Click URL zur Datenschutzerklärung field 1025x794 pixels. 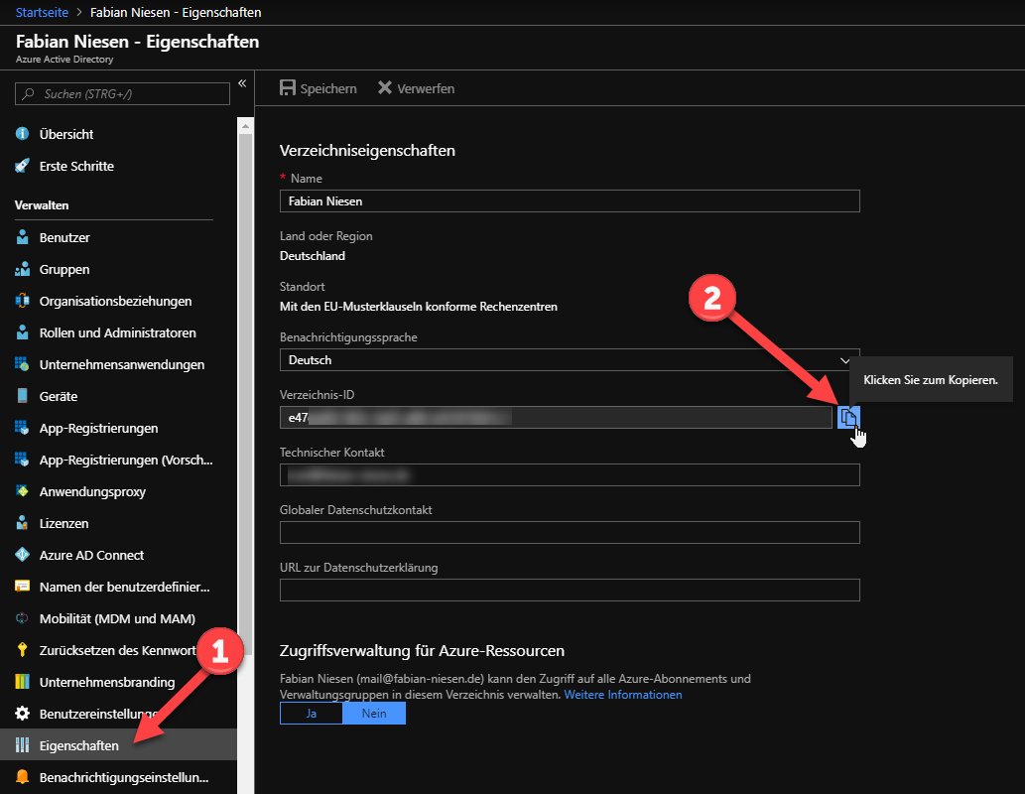pyautogui.click(x=570, y=590)
